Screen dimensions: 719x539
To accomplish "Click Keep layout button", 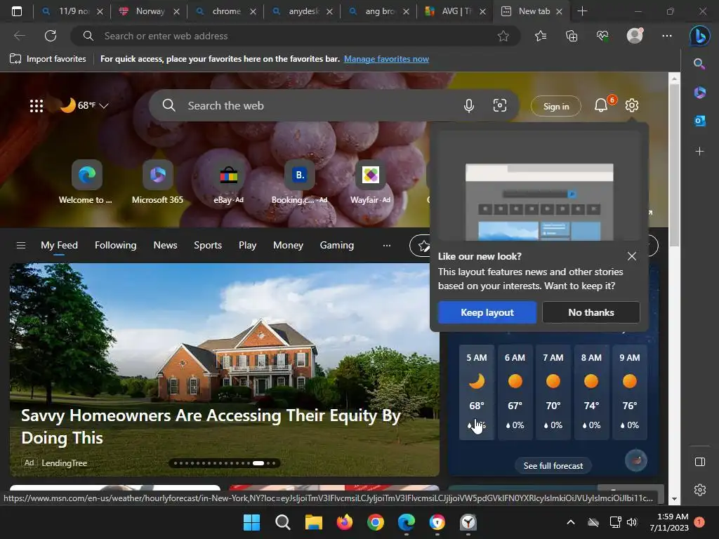I will pyautogui.click(x=487, y=312).
